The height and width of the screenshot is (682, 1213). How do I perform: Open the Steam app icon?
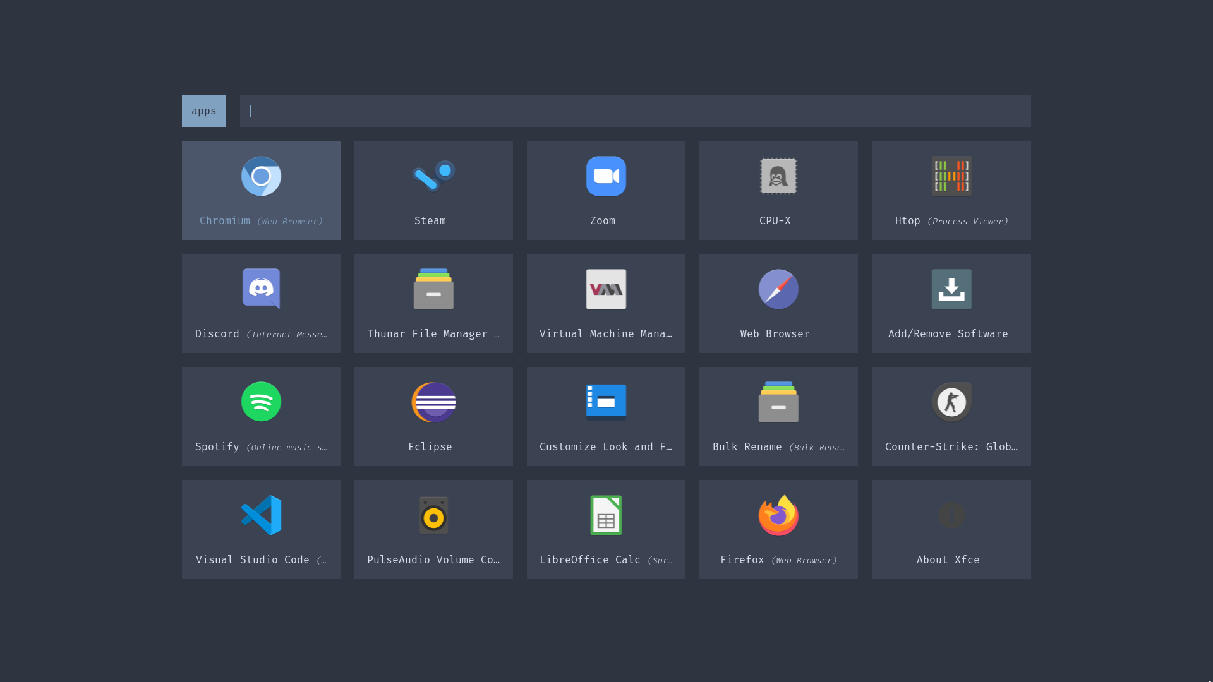tap(433, 177)
